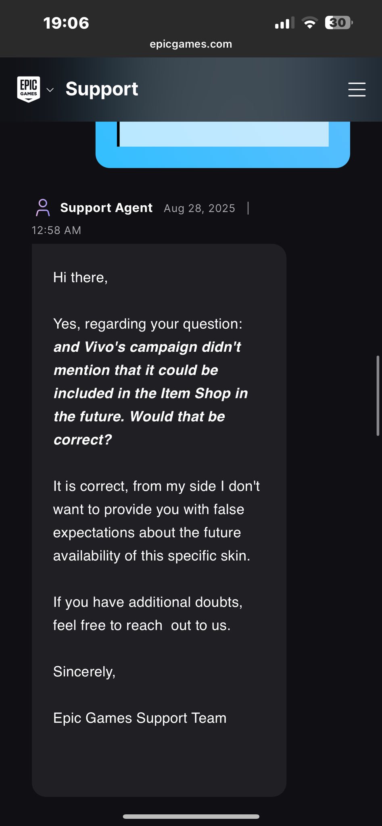Open the Support page title
This screenshot has width=382, height=826.
point(102,89)
